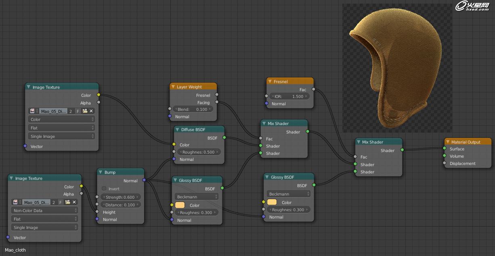The width and height of the screenshot is (495, 256).
Task: Toggle fake user F on Image Texture feeding Bump
Action: point(61,202)
